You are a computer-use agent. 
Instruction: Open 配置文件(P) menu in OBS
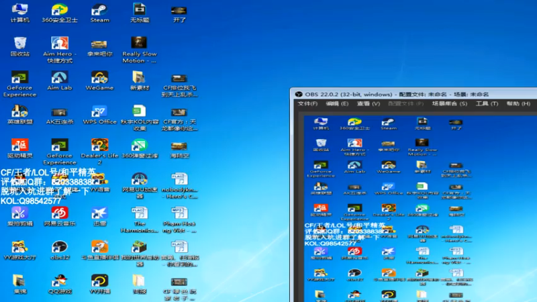[x=405, y=103]
